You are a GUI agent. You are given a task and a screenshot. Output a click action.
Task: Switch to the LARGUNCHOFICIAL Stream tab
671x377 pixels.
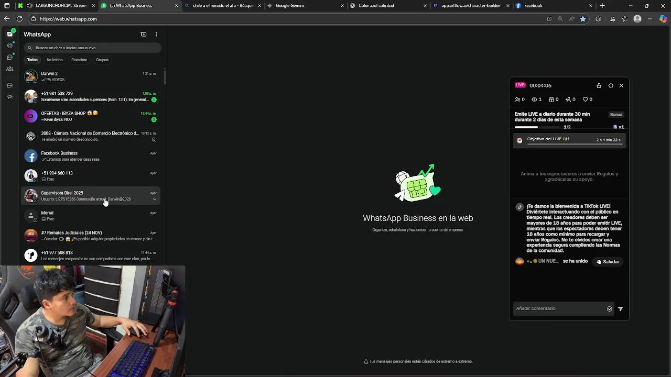pyautogui.click(x=57, y=6)
